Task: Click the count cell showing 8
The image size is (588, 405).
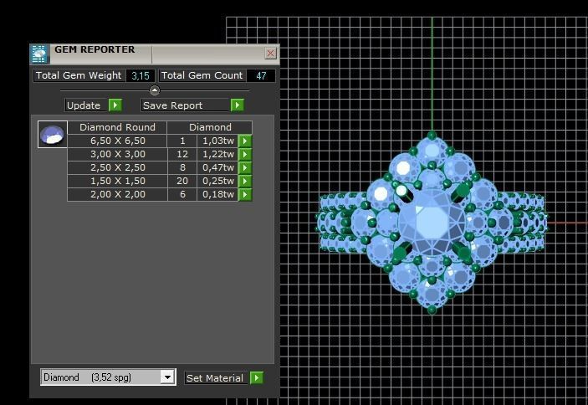Action: pyautogui.click(x=182, y=167)
